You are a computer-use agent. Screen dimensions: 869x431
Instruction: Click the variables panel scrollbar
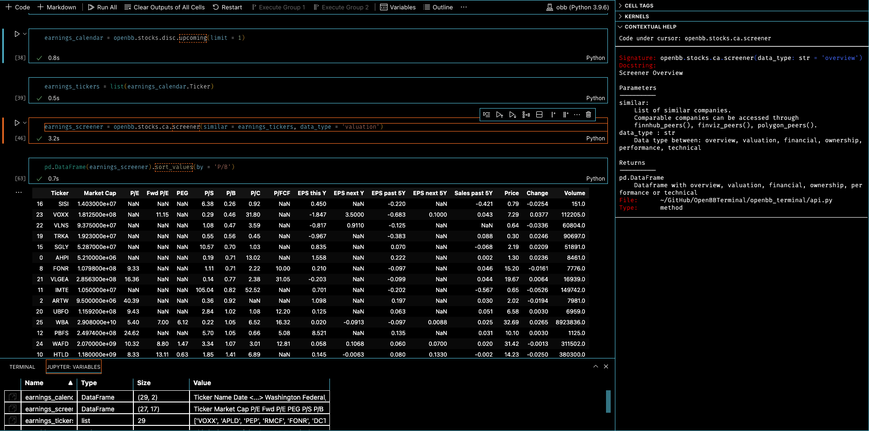point(608,402)
